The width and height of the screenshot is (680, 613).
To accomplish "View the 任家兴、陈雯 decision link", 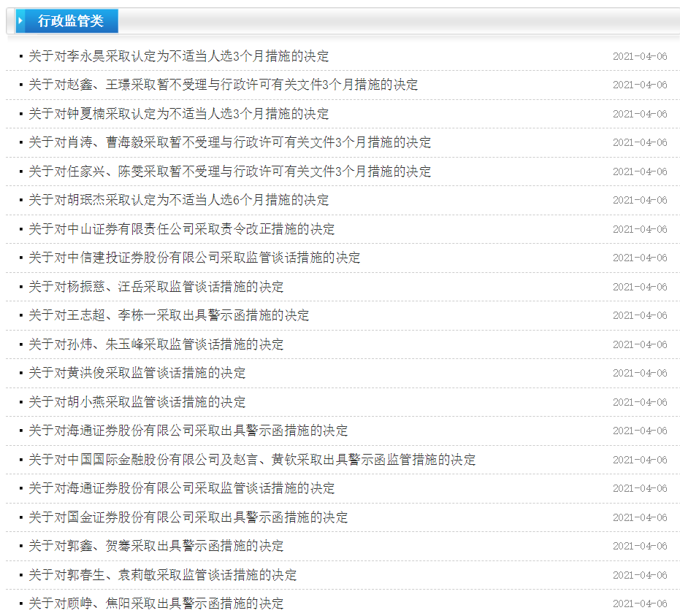I will 229,171.
